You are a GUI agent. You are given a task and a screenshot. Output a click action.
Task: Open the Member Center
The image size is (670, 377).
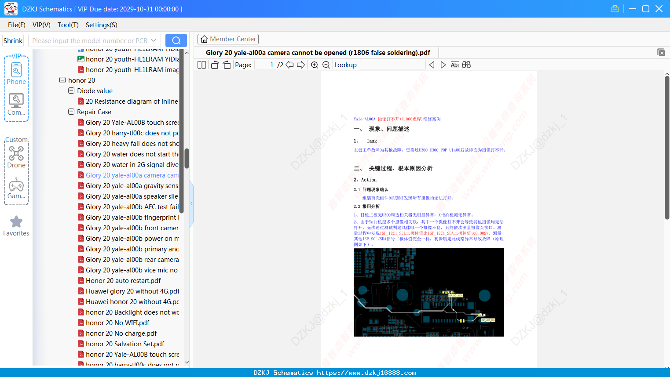(x=228, y=39)
